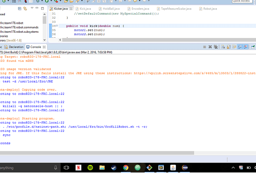Click the Search flashlight toolbar icon
The width and height of the screenshot is (256, 186).
(x=77, y=1)
